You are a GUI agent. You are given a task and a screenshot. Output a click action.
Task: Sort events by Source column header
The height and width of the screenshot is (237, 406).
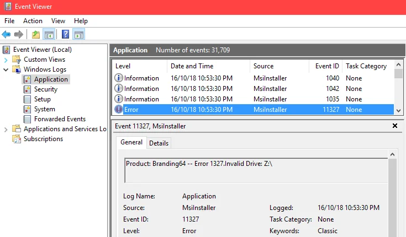[280, 66]
